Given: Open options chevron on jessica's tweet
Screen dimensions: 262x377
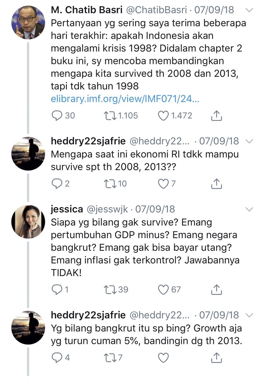Looking at the screenshot, I should point(249,209).
